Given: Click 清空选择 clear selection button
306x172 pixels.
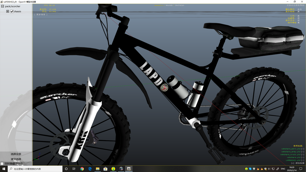Looking at the screenshot, I should (16, 159).
